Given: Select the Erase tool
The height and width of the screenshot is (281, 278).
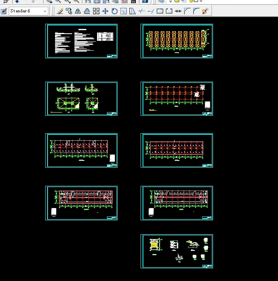Looking at the screenshot, I should click(60, 11).
